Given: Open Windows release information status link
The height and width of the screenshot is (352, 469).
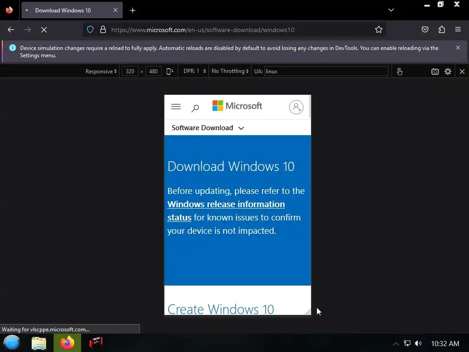Looking at the screenshot, I should coord(226,211).
